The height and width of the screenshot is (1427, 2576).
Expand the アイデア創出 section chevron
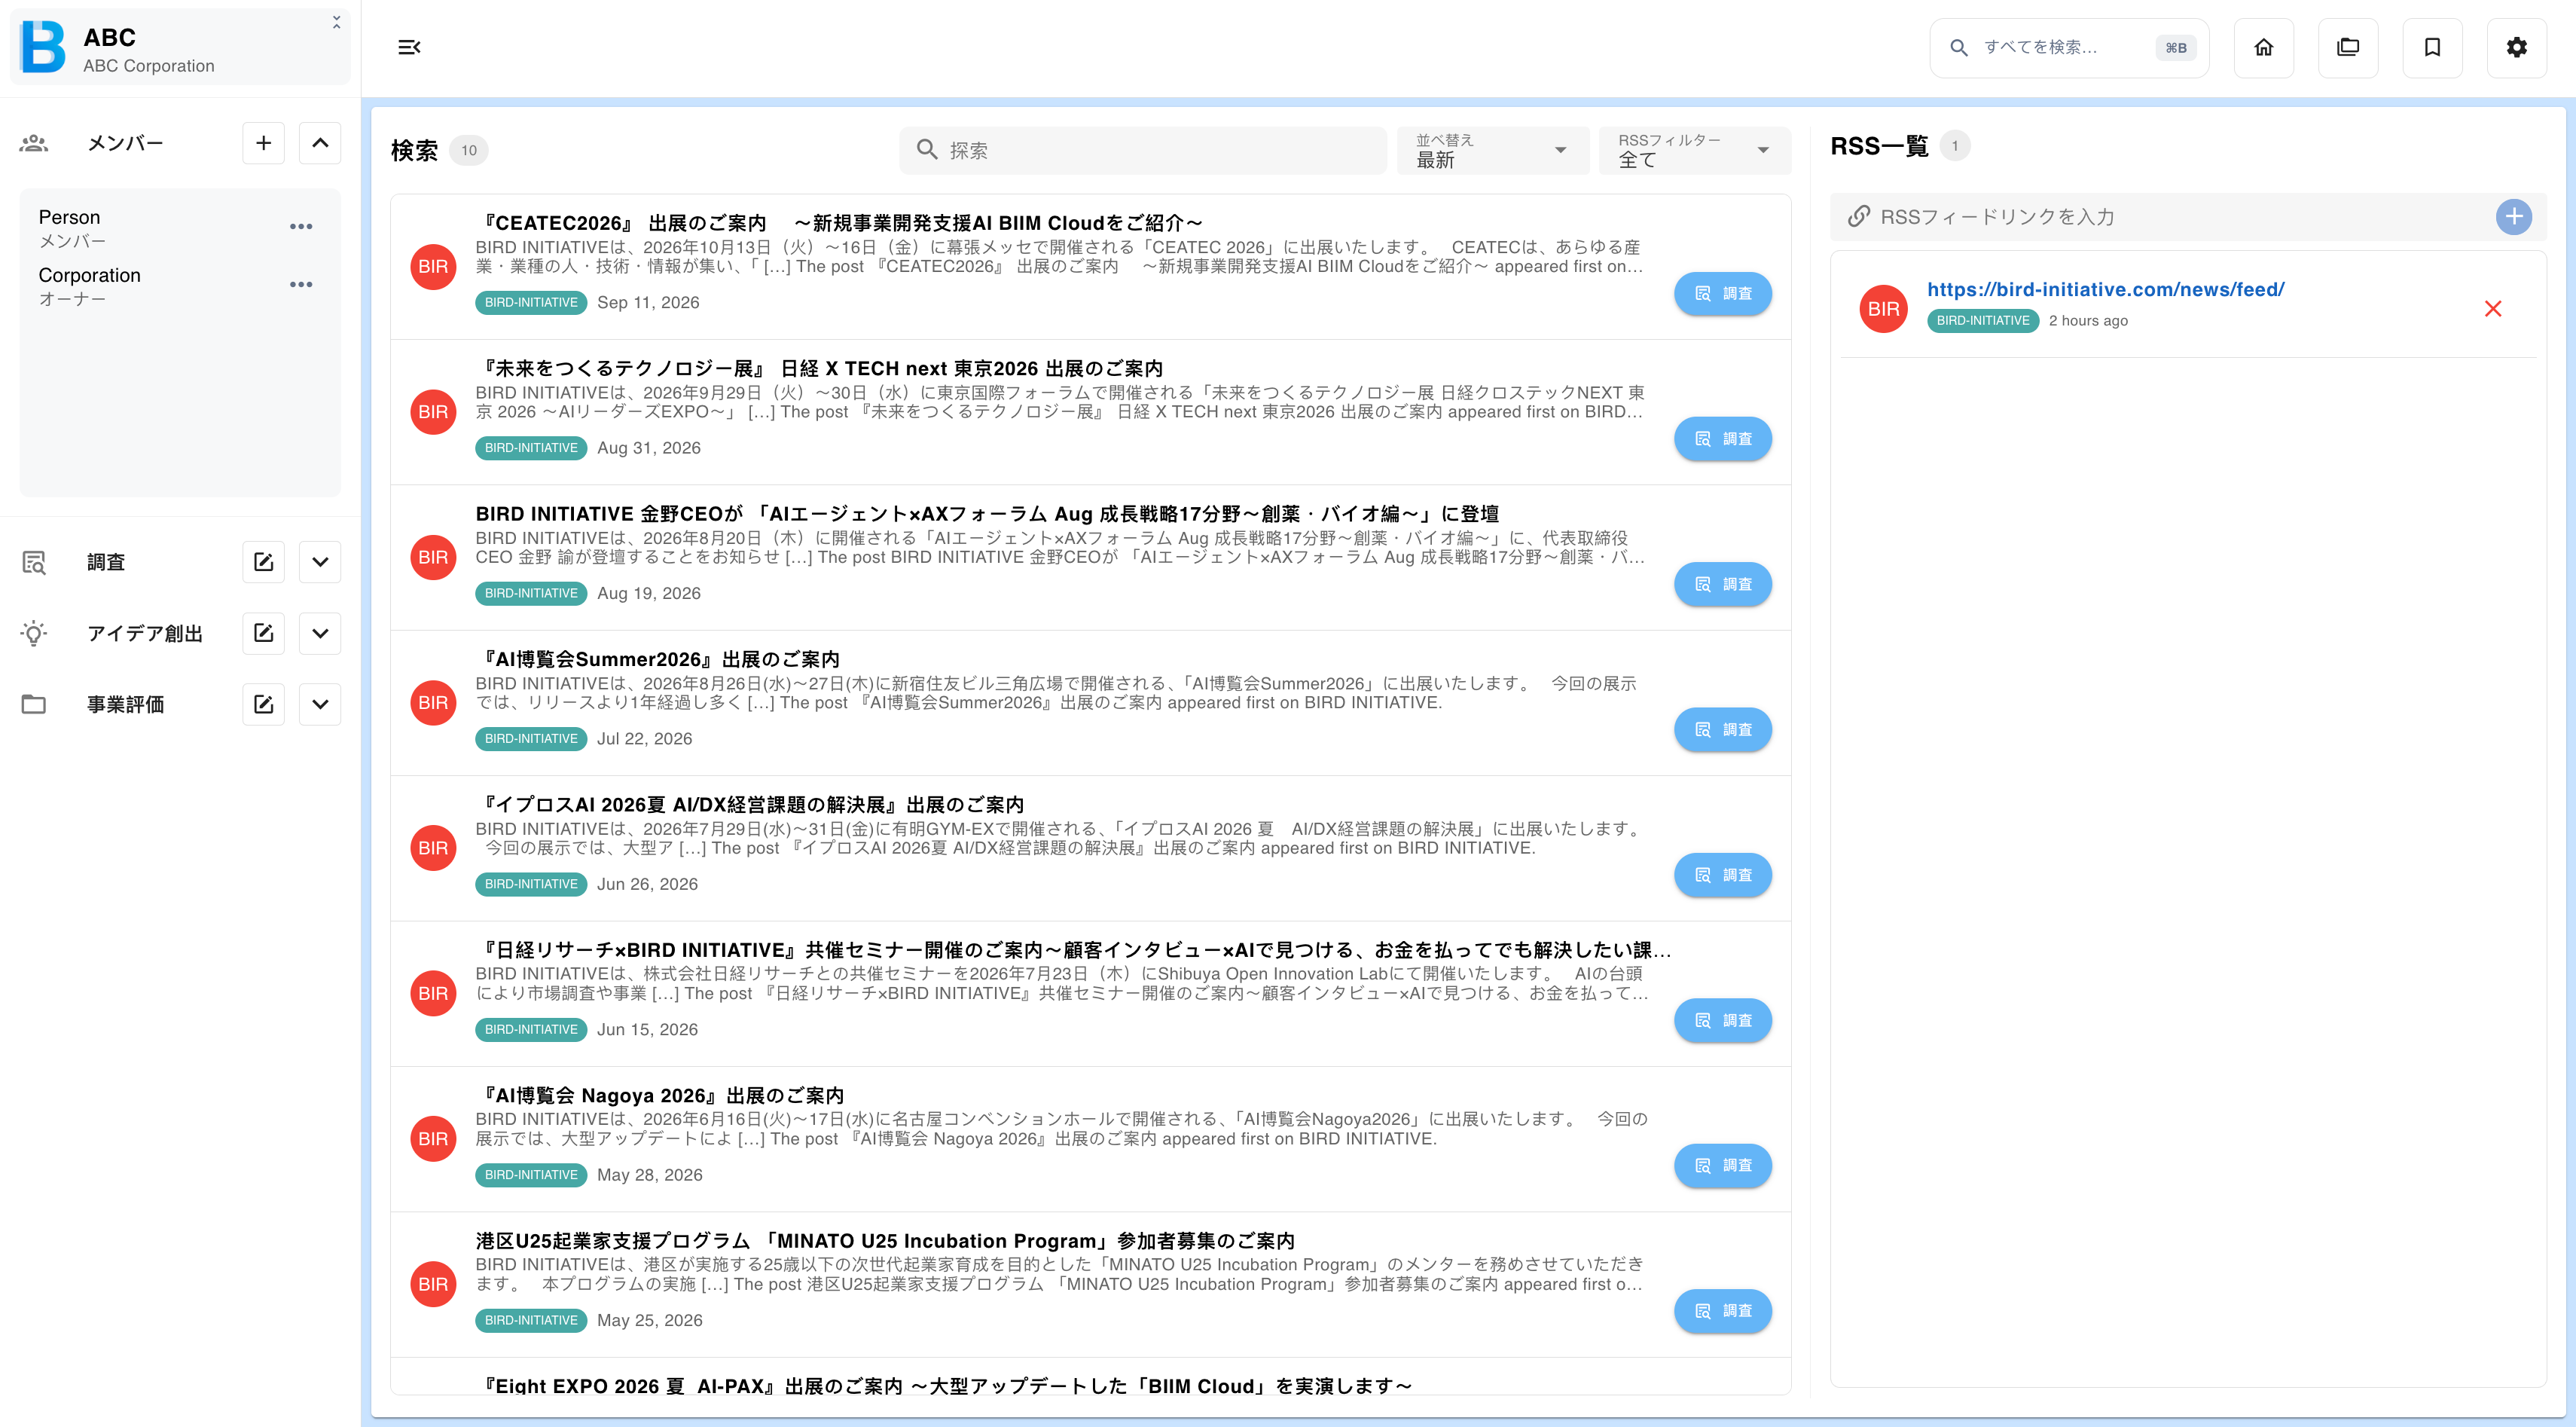(x=320, y=633)
